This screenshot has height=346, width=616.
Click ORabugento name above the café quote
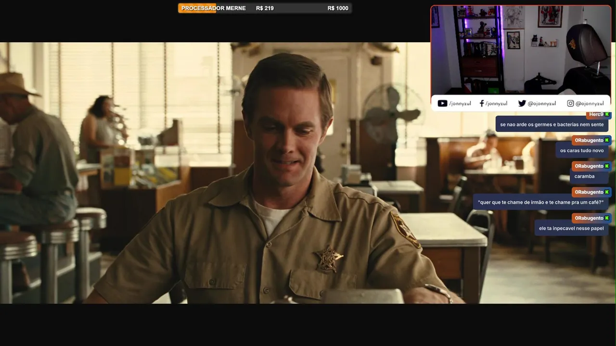[589, 192]
